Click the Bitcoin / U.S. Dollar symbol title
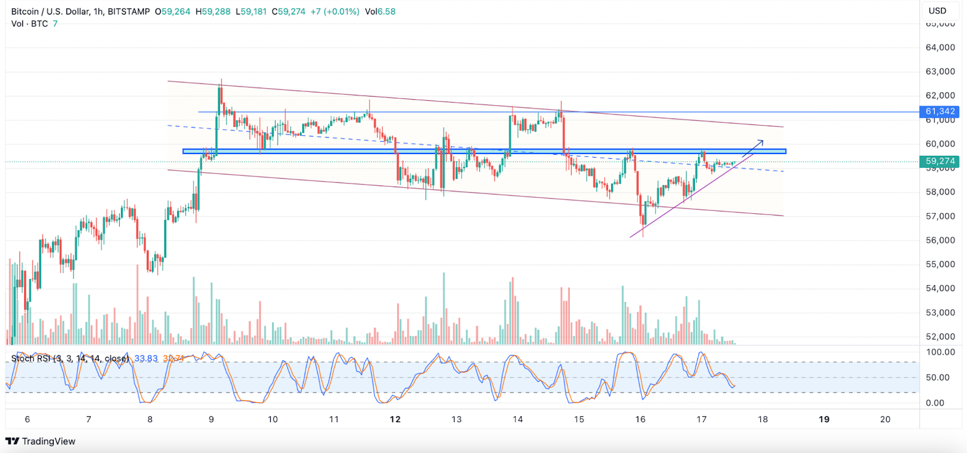 click(x=80, y=11)
